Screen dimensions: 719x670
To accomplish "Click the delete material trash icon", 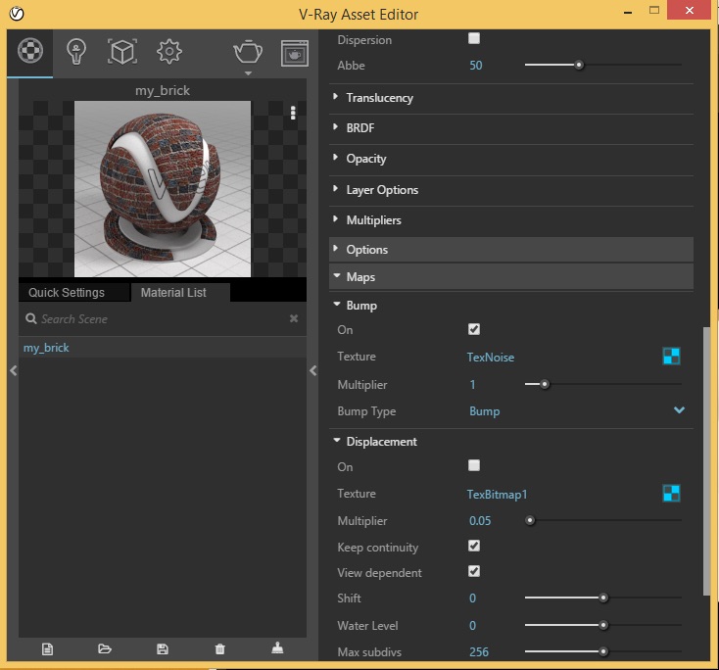I will point(219,648).
